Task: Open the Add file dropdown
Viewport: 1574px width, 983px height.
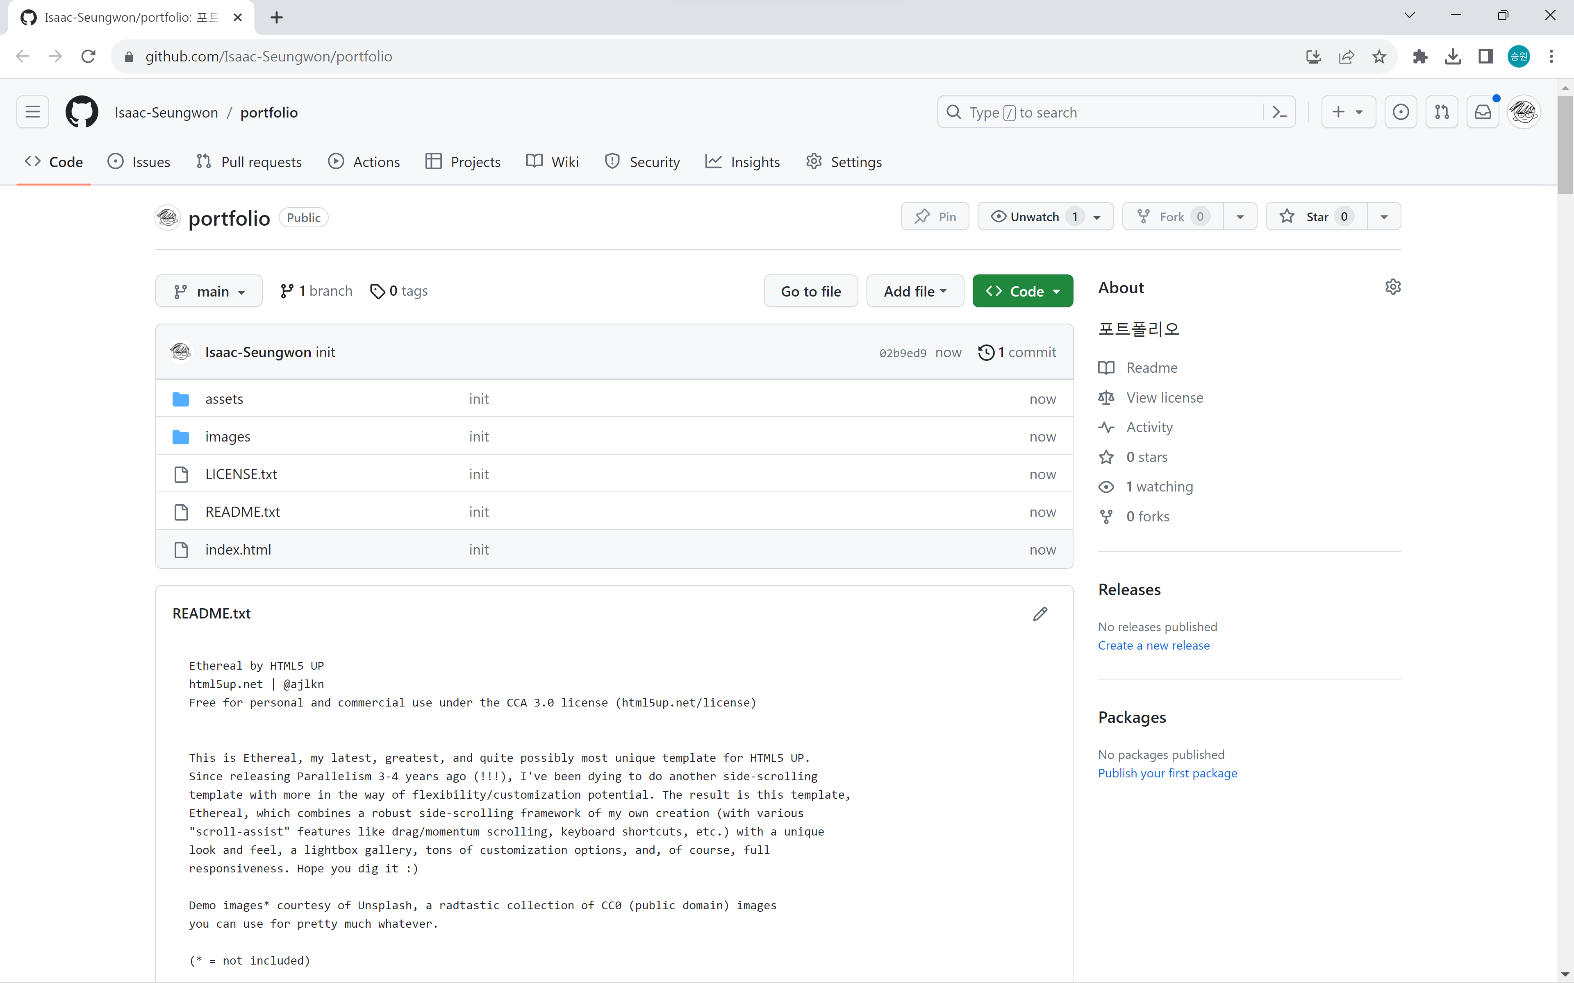Action: coord(914,291)
